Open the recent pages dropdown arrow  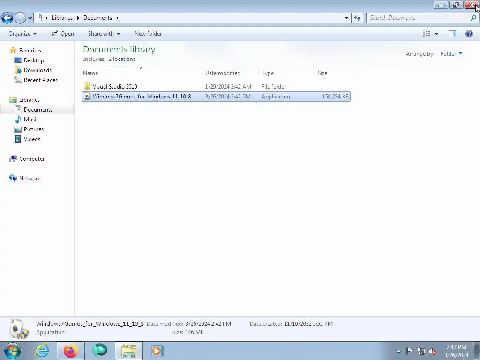pyautogui.click(x=30, y=18)
